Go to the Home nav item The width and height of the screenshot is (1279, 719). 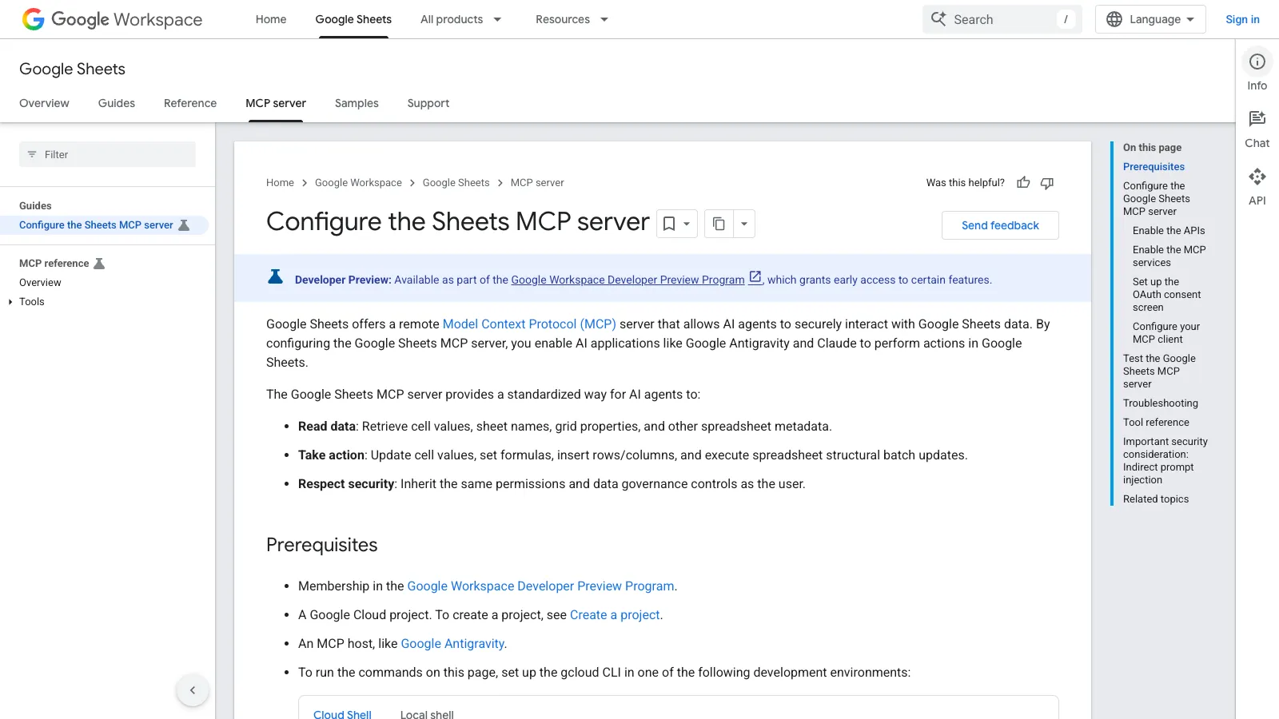click(271, 19)
